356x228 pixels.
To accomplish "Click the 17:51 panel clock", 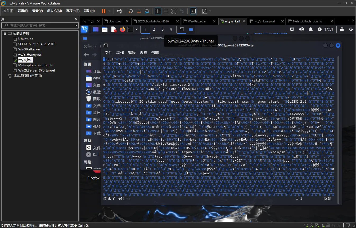I will (x=329, y=29).
